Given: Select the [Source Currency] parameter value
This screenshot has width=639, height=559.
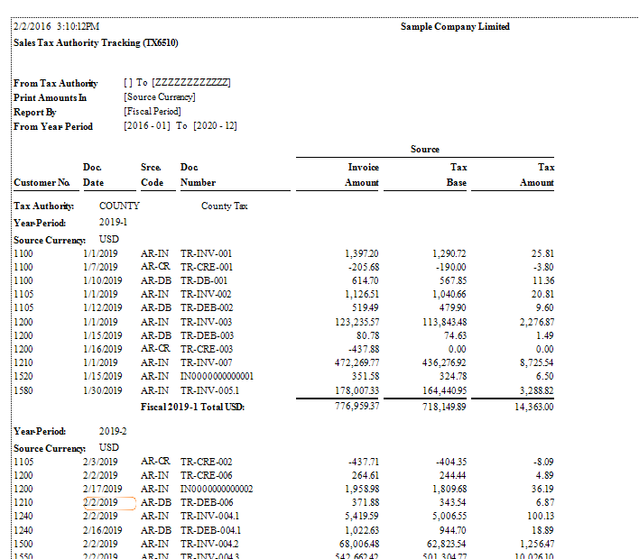Looking at the screenshot, I should (160, 96).
